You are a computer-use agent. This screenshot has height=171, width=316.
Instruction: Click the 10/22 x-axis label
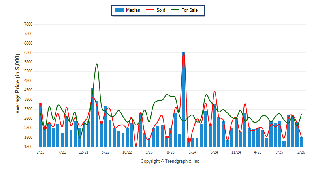pos(127,152)
